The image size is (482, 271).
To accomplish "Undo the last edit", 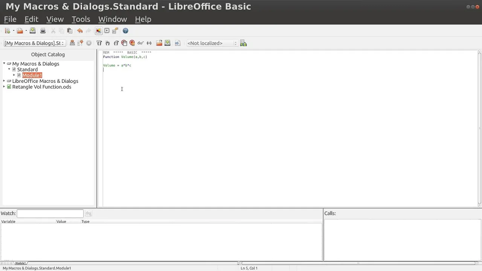I will (x=80, y=31).
